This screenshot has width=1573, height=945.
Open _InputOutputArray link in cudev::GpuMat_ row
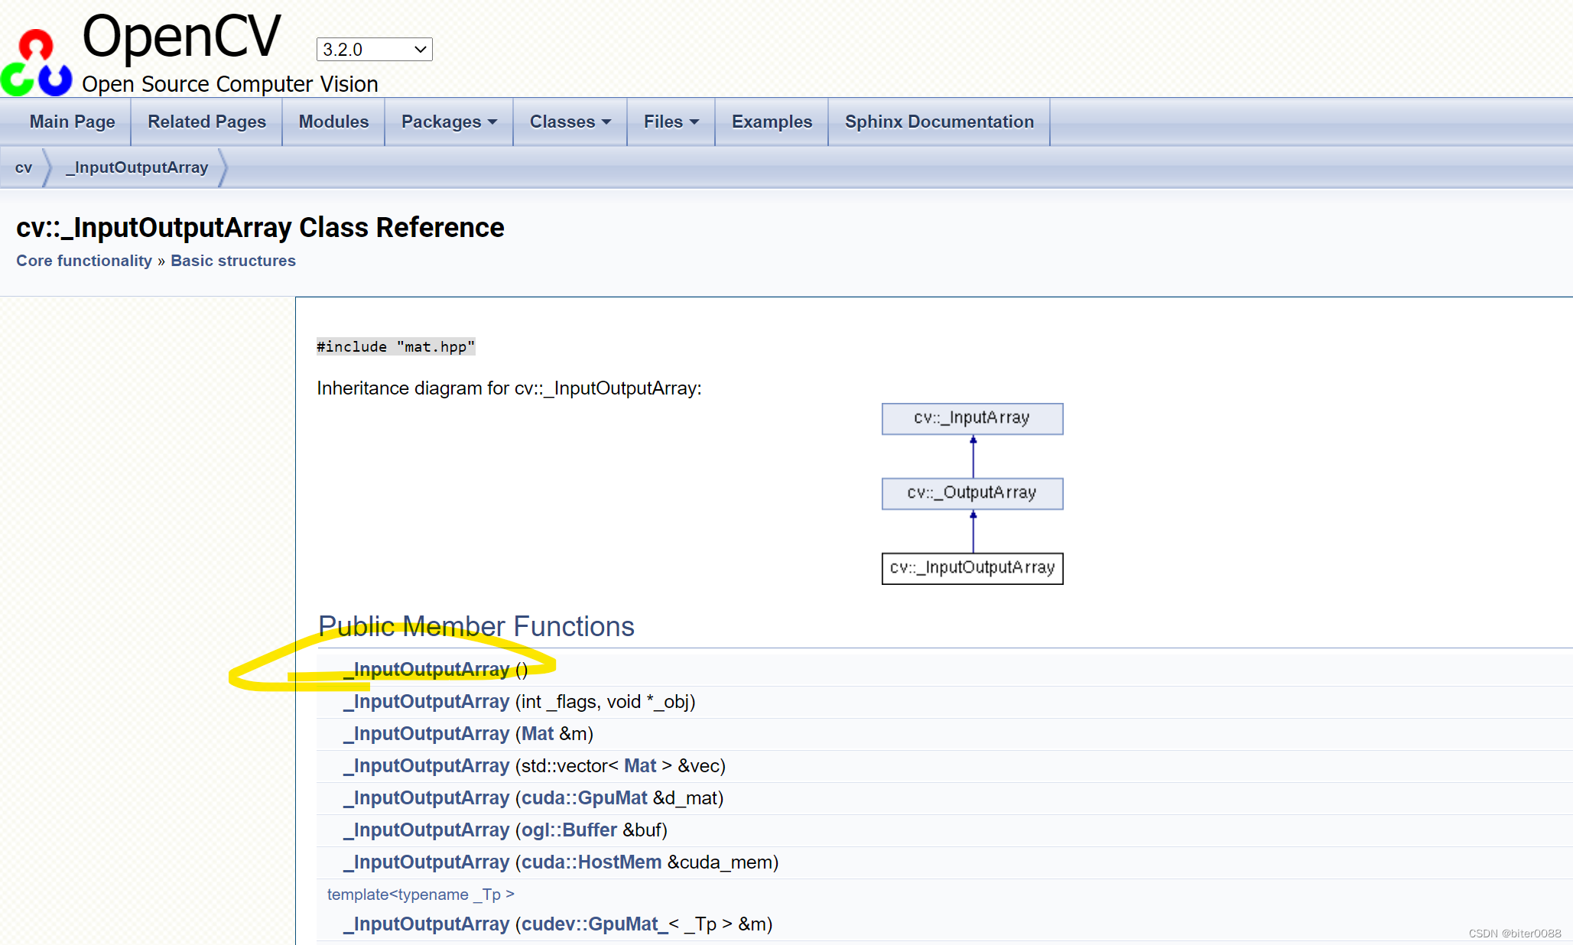426,924
